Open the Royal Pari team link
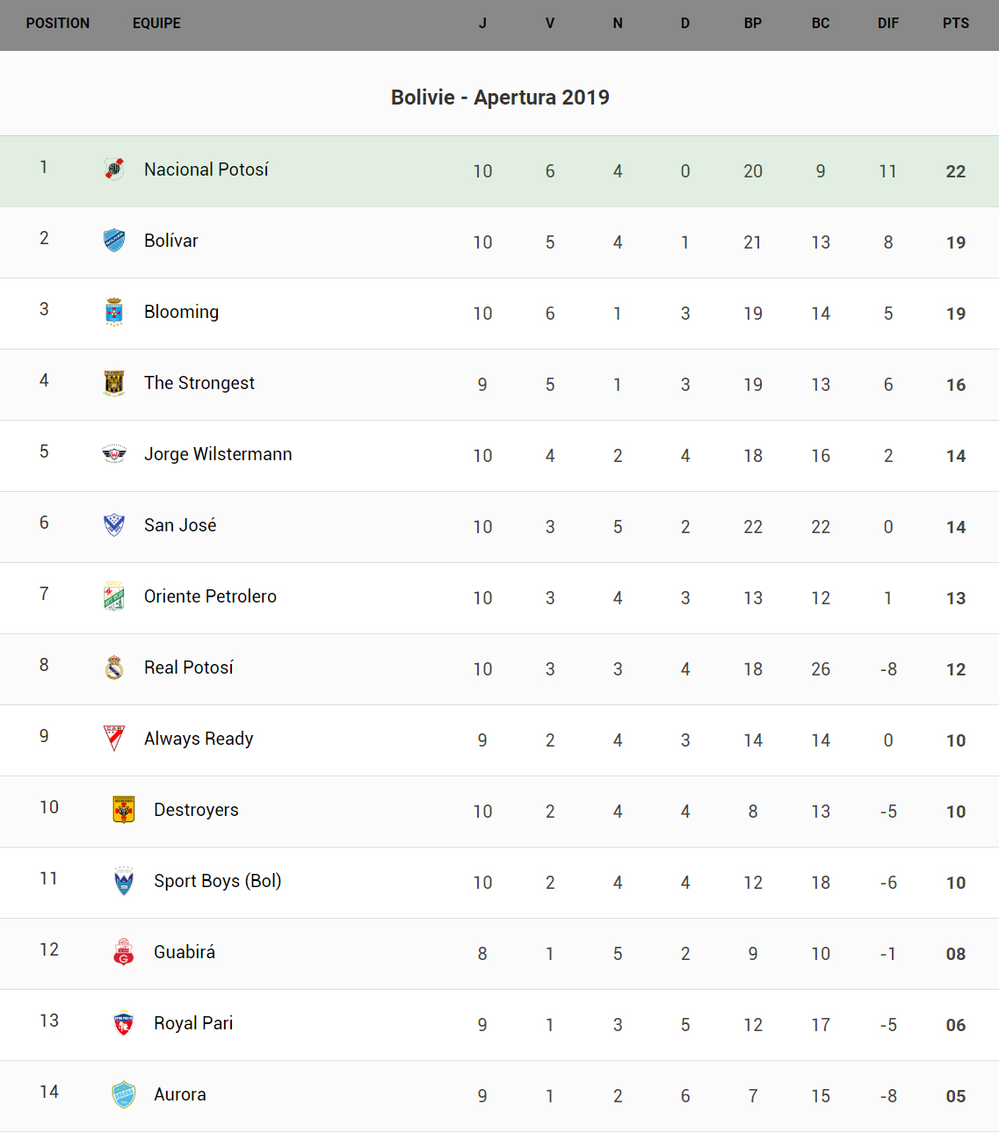This screenshot has width=999, height=1133. [193, 1023]
